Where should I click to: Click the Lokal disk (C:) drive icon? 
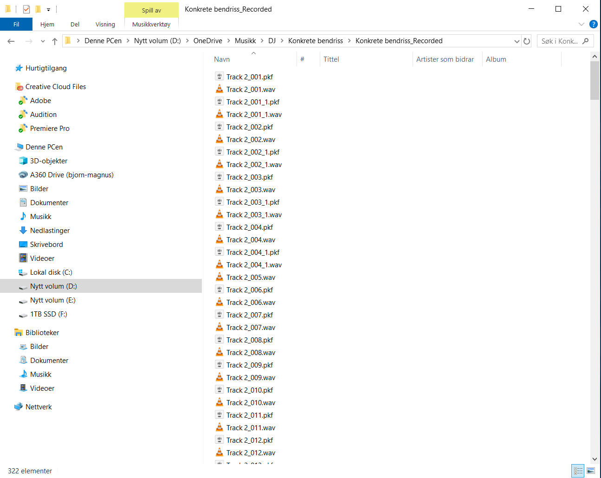coord(23,272)
